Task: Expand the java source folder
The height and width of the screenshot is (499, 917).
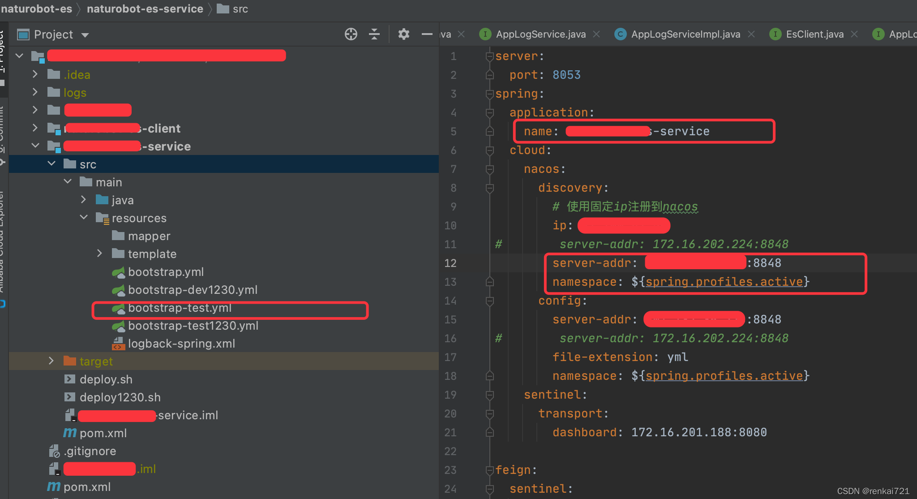Action: pyautogui.click(x=83, y=199)
